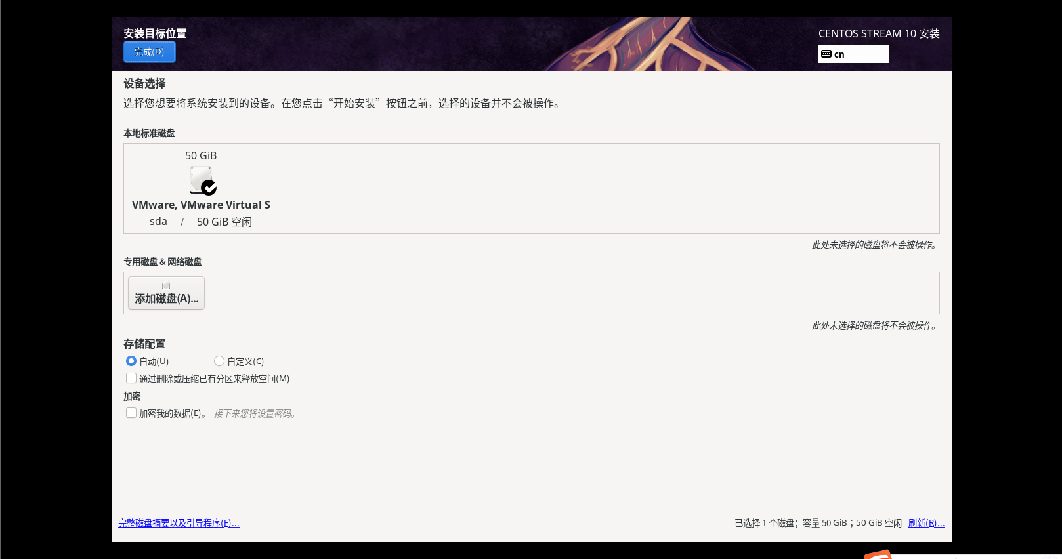Select the VMware virtual disk icon
The image size is (1062, 559).
pos(201,179)
